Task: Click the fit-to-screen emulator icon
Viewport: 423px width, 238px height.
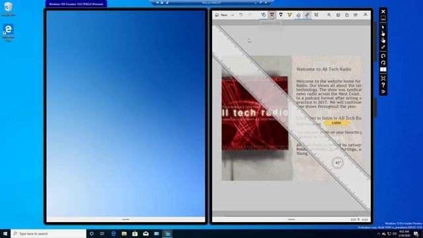Action: [x=383, y=79]
